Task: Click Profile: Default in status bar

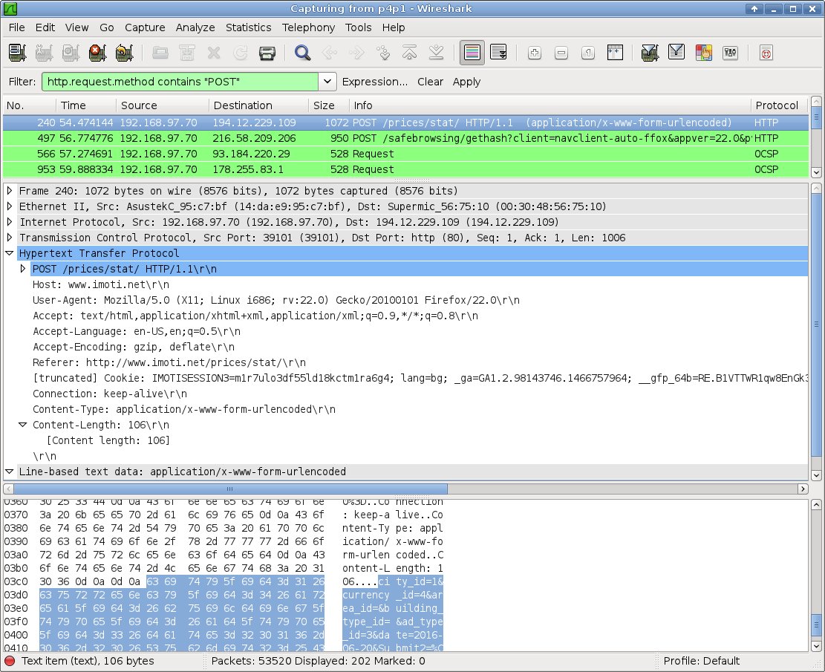Action: tap(701, 661)
